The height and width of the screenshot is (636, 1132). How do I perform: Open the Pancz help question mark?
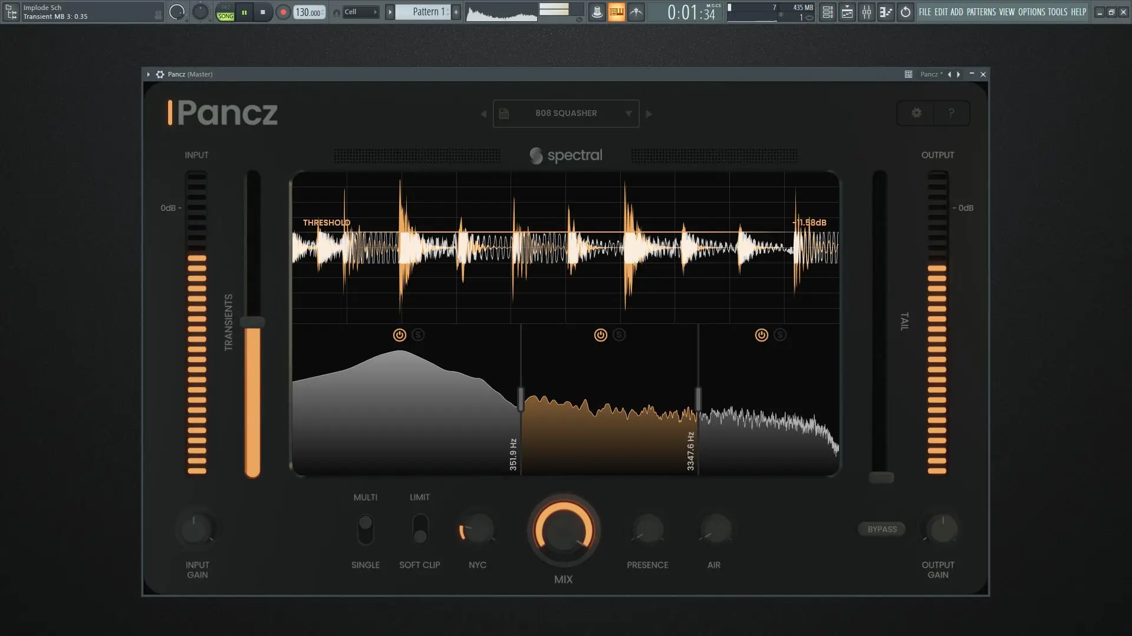pyautogui.click(x=951, y=113)
